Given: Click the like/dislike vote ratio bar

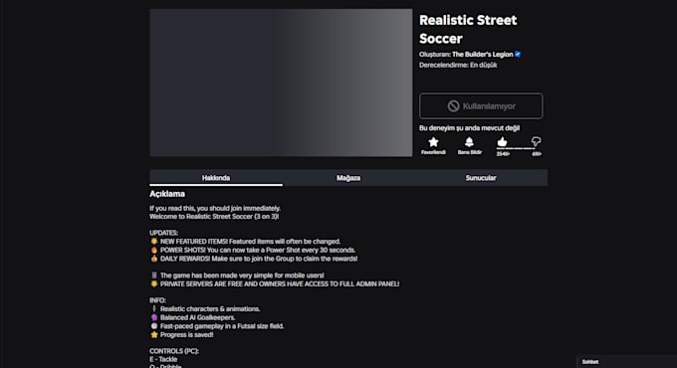Looking at the screenshot, I should pos(516,148).
